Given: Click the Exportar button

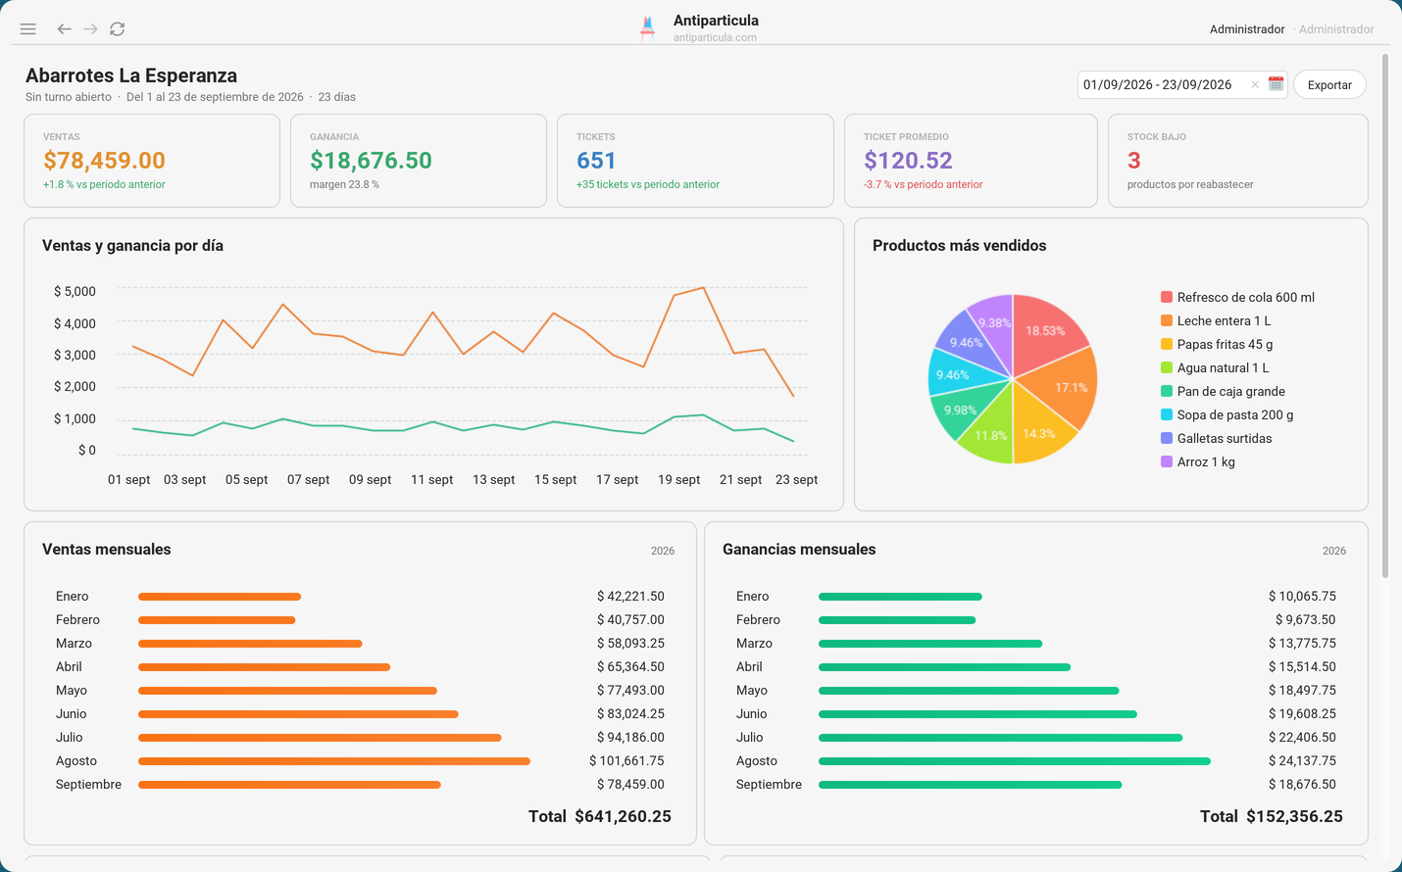Looking at the screenshot, I should click(1329, 85).
